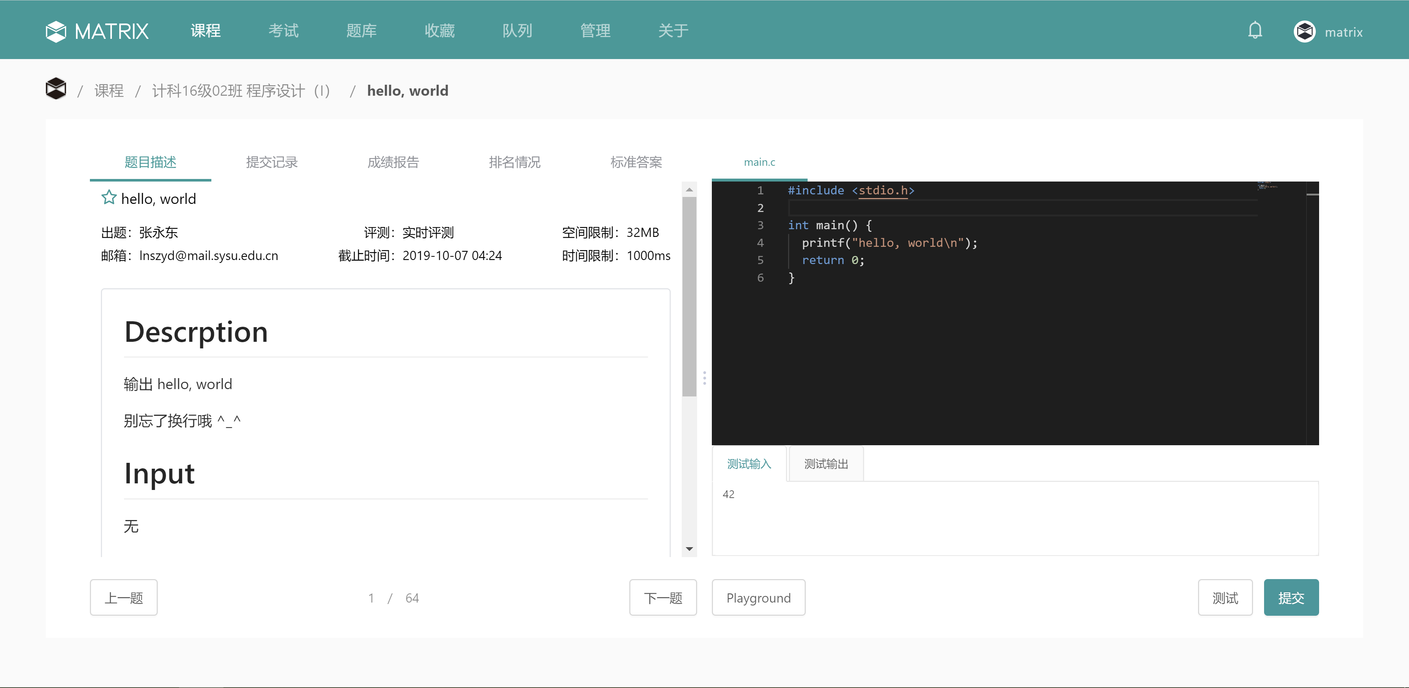The width and height of the screenshot is (1409, 688).
Task: Switch to the 成绩报告 tab
Action: [393, 162]
